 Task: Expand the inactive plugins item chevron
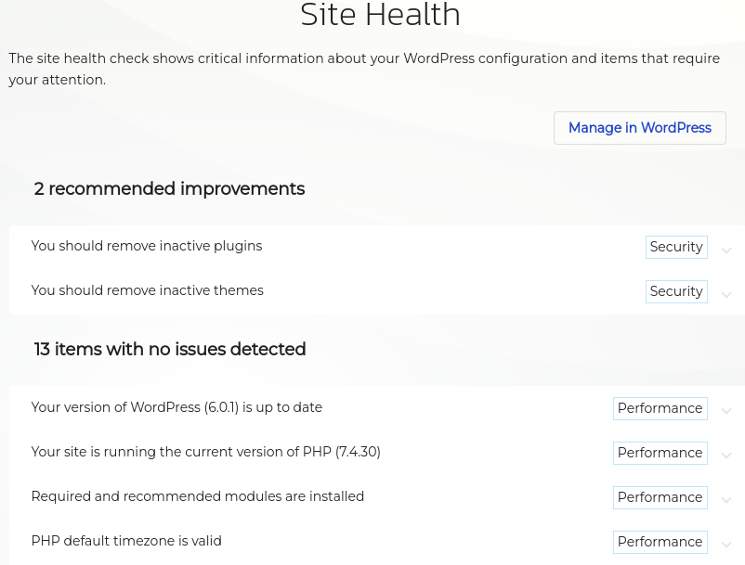(726, 250)
